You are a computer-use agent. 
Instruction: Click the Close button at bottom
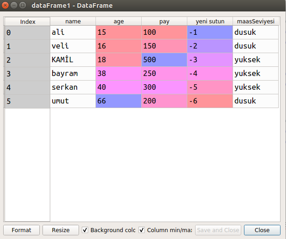pyautogui.click(x=262, y=230)
